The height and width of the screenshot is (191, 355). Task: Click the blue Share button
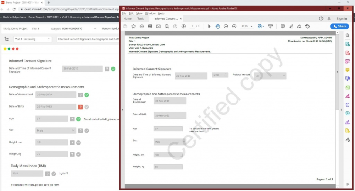coord(339,27)
